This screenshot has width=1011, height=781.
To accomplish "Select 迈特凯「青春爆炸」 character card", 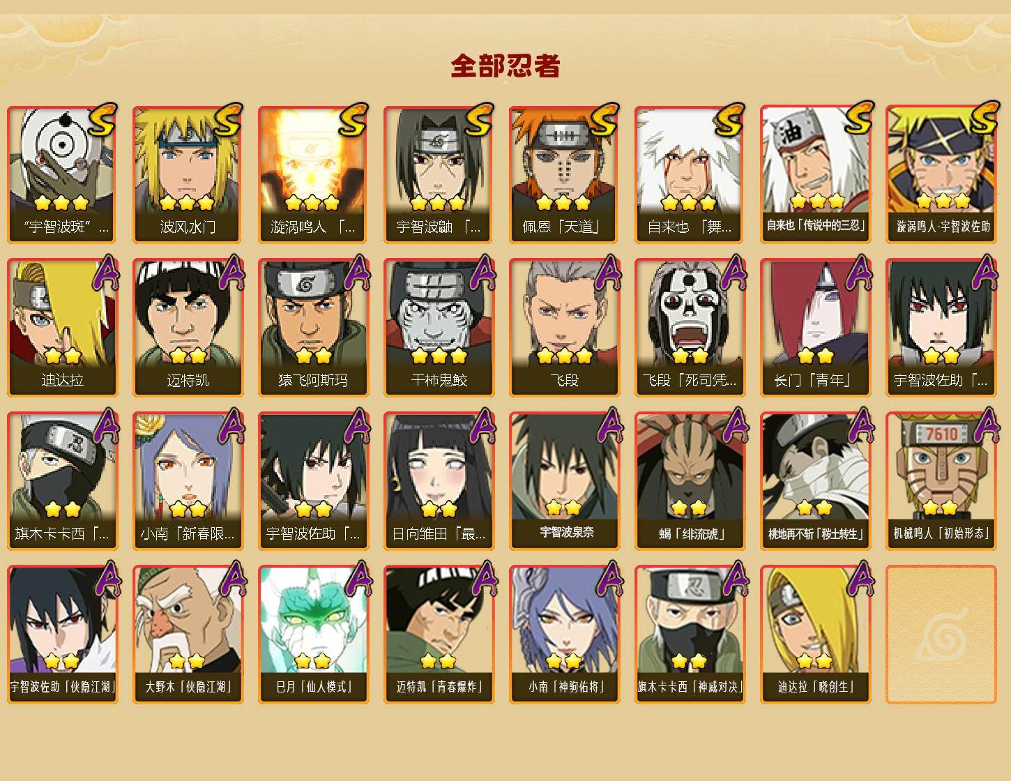I will [x=439, y=635].
